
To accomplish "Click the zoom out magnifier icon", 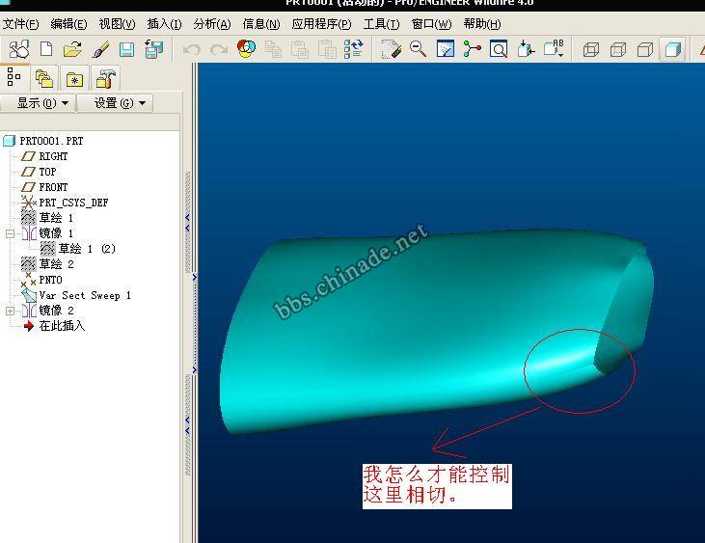I will click(x=419, y=49).
